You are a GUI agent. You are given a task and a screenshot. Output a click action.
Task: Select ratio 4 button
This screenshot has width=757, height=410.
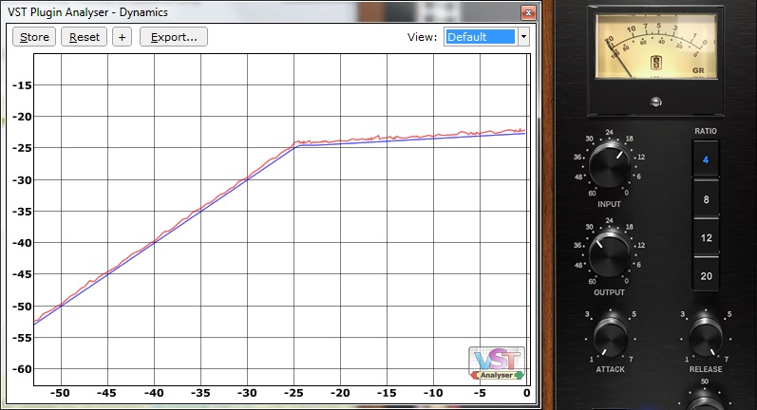706,159
